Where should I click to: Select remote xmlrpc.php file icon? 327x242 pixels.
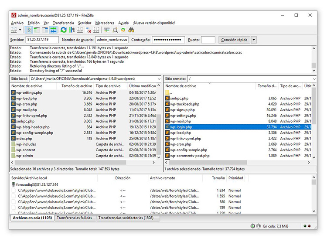(x=167, y=98)
